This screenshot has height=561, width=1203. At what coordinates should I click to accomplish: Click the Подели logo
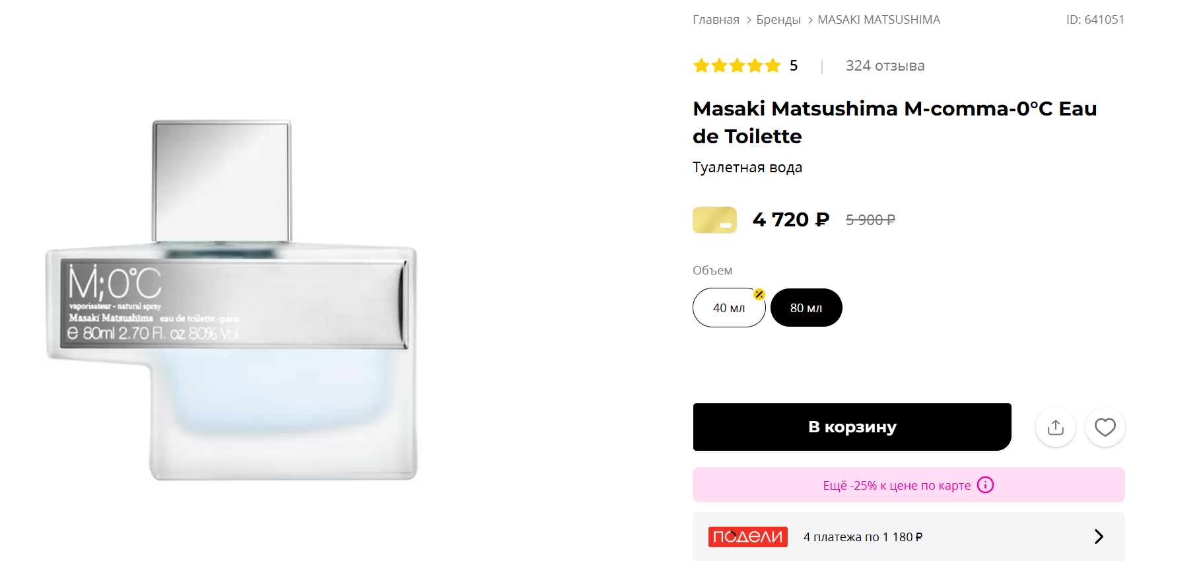(747, 537)
